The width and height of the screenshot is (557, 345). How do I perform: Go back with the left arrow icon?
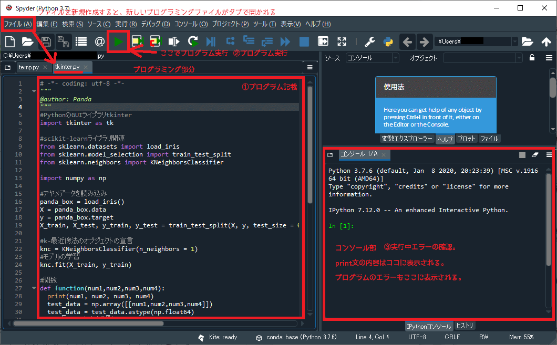point(407,42)
